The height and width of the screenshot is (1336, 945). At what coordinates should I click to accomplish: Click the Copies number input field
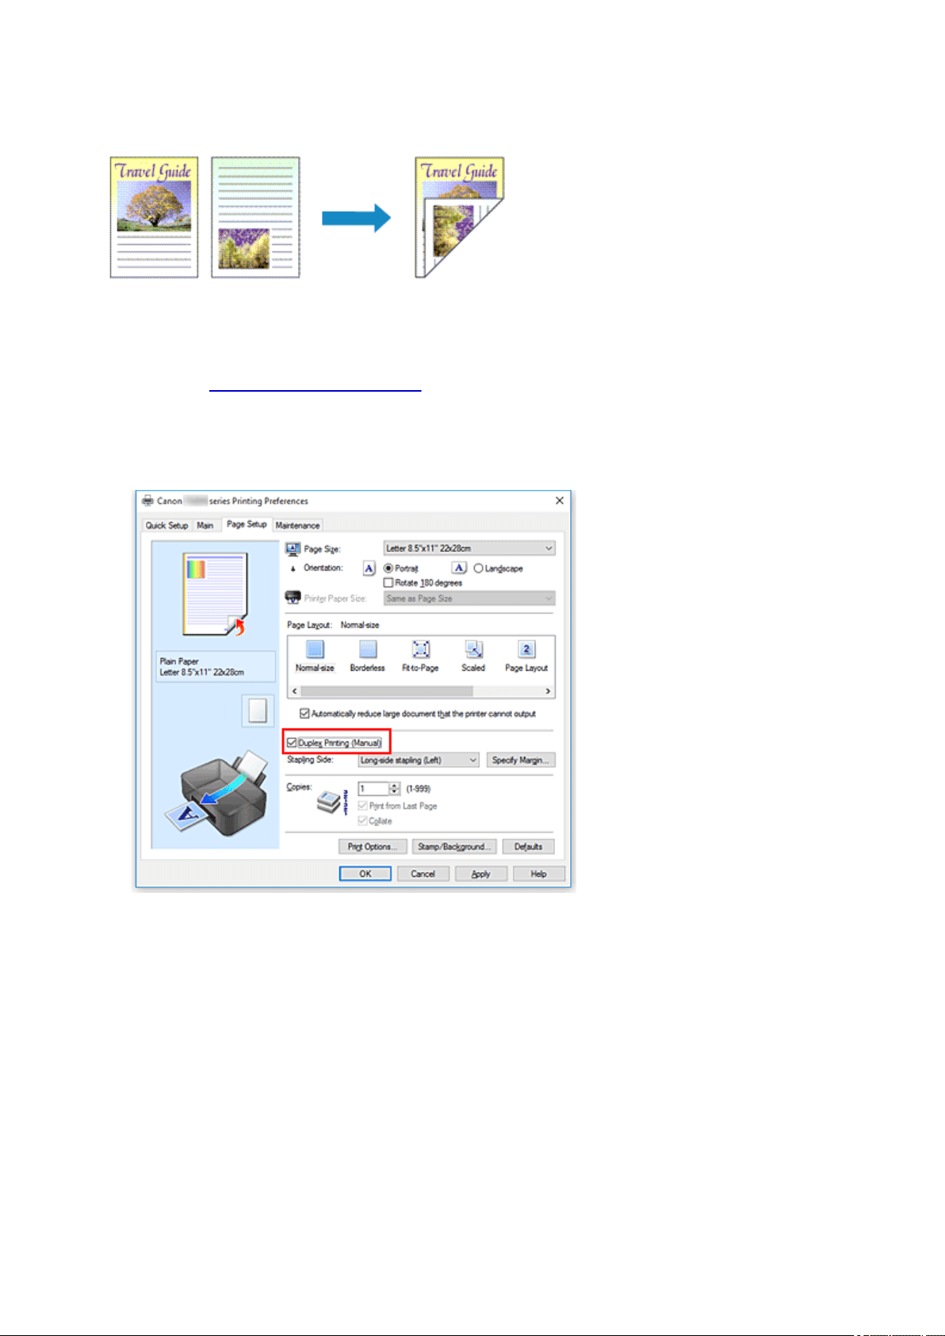pos(373,789)
